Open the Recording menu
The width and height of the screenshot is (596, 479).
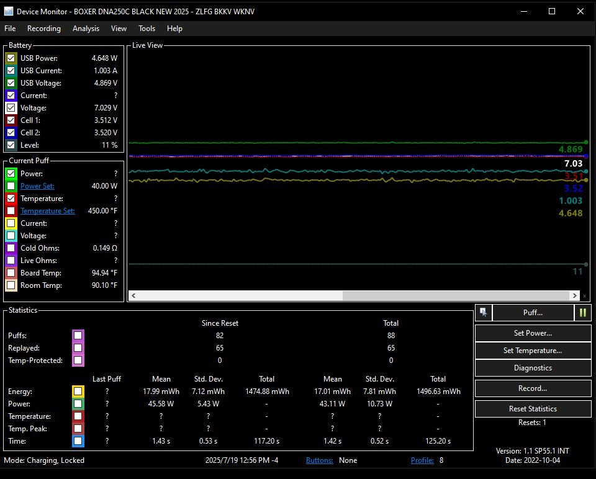44,29
